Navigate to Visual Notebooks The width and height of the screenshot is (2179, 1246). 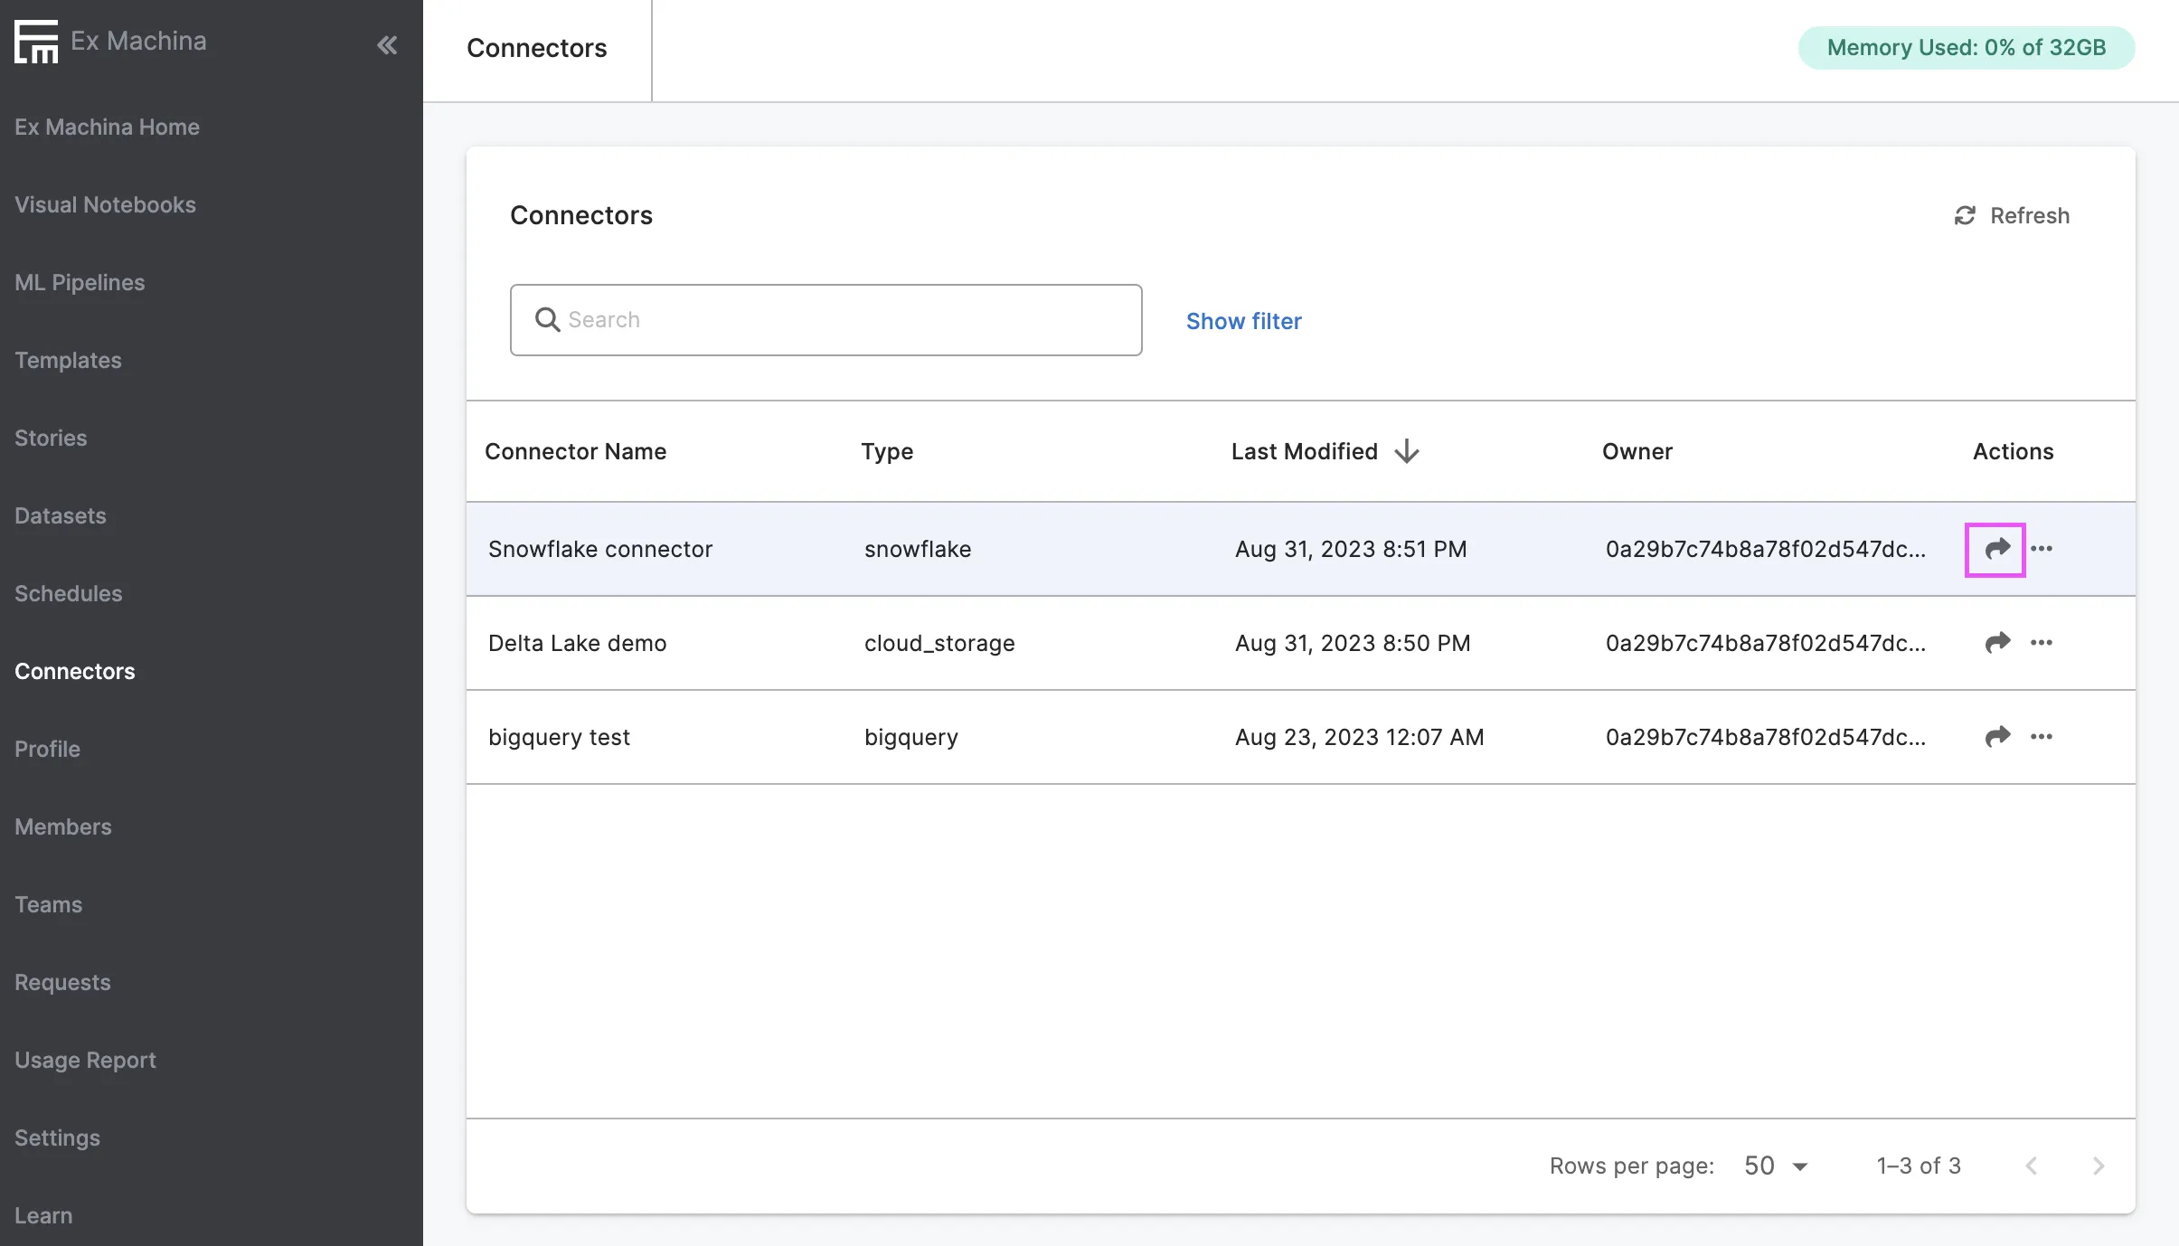(x=105, y=204)
